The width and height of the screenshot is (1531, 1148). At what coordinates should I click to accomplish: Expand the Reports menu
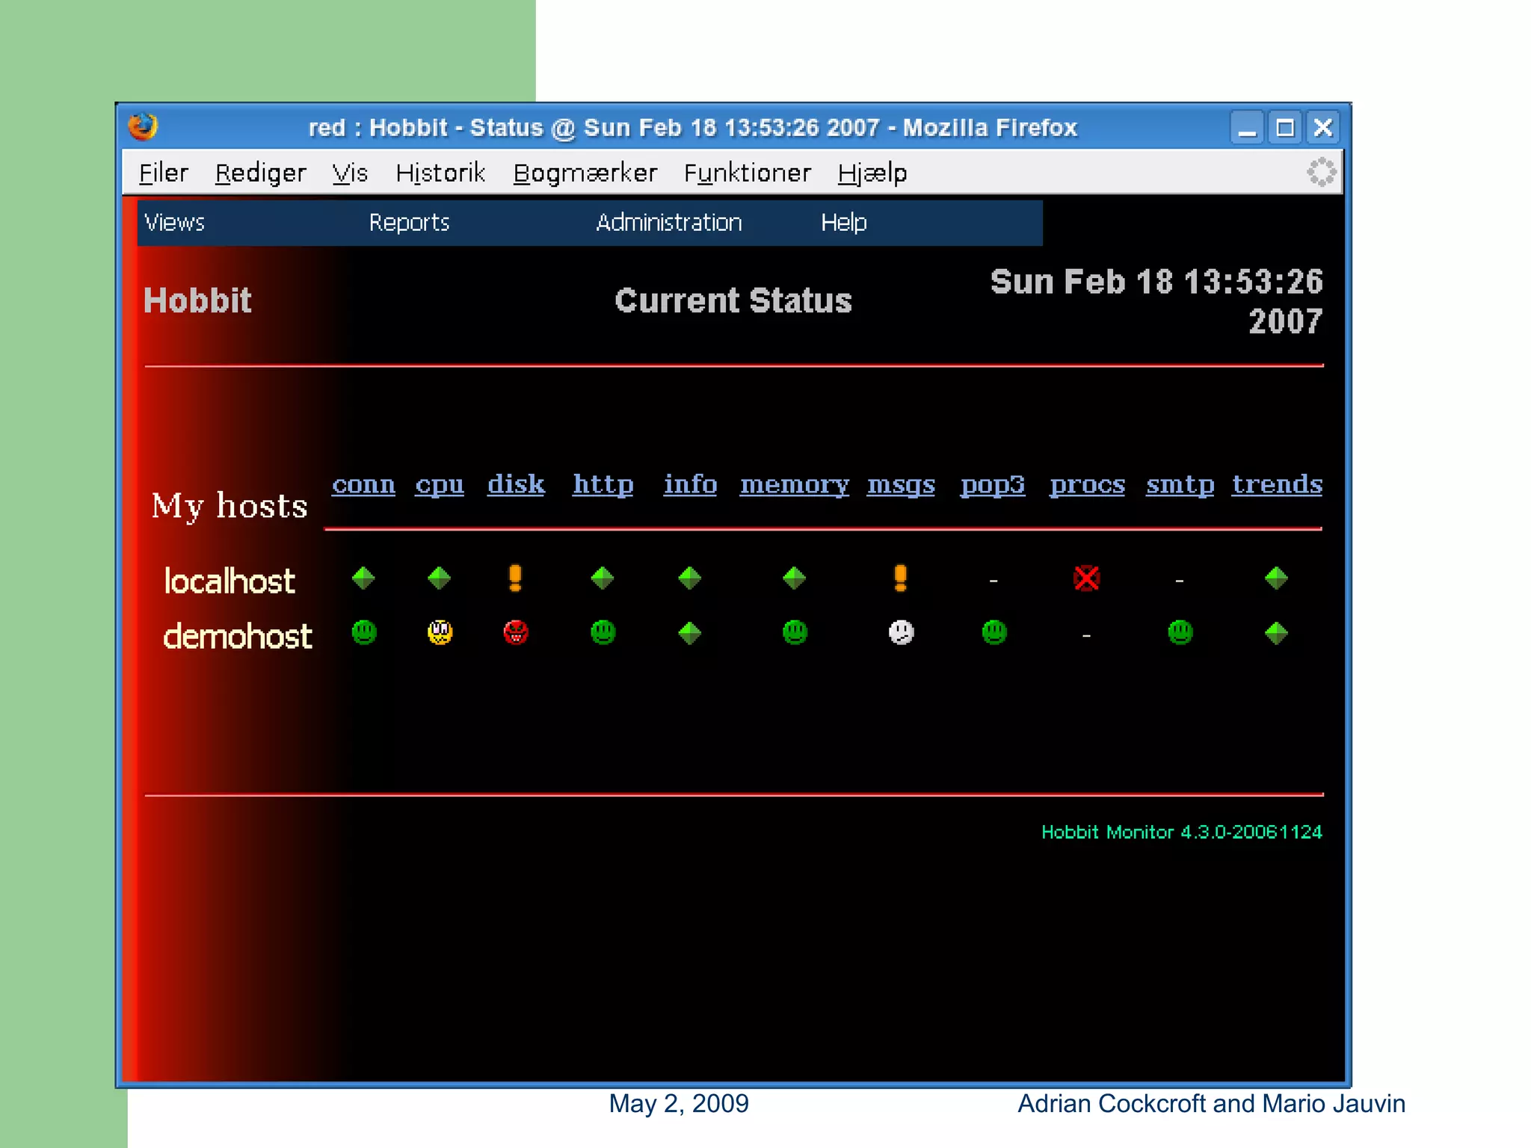409,223
